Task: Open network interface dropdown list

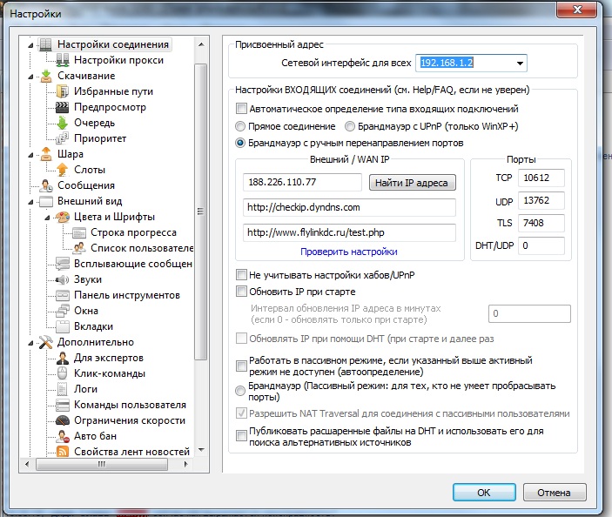Action: click(x=520, y=64)
